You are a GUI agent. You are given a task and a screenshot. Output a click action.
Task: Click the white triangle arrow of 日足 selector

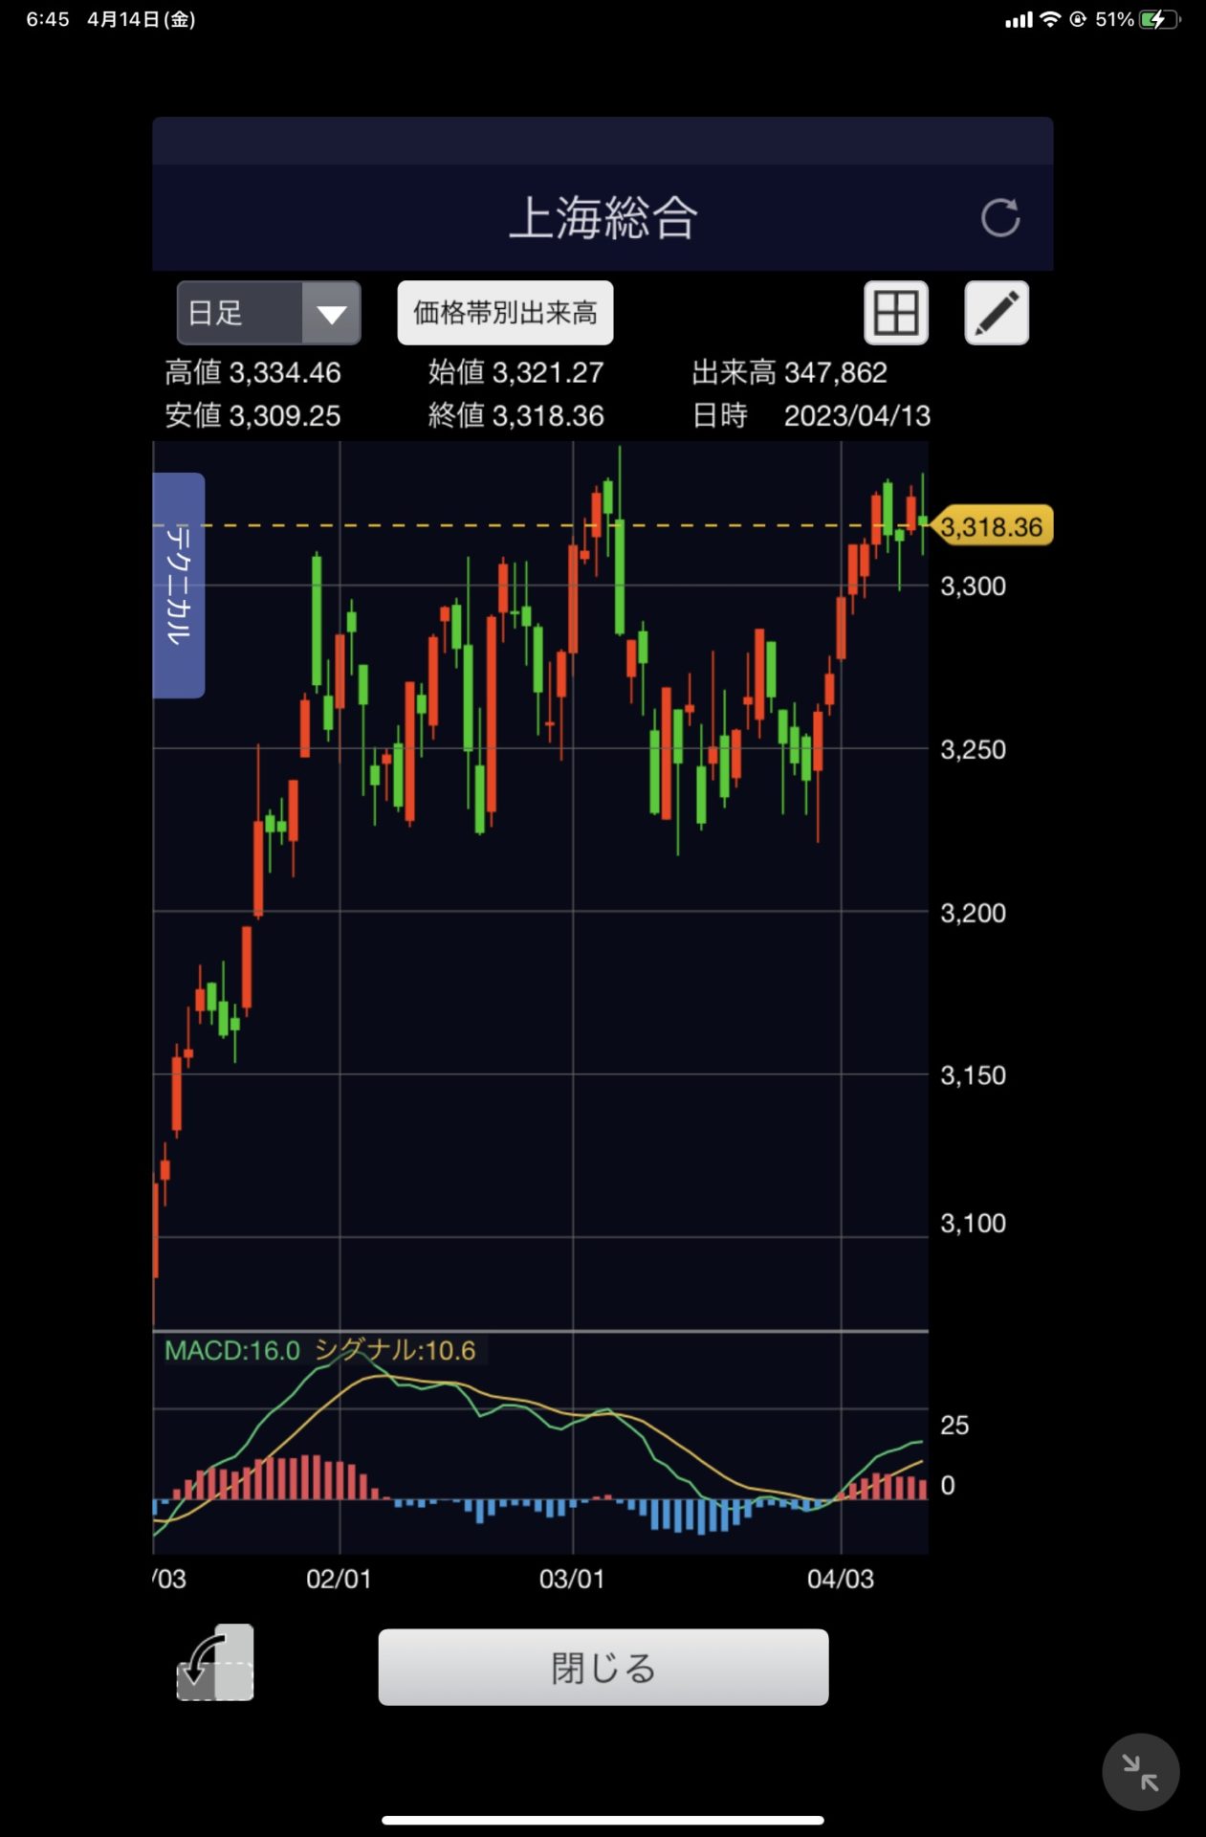331,314
